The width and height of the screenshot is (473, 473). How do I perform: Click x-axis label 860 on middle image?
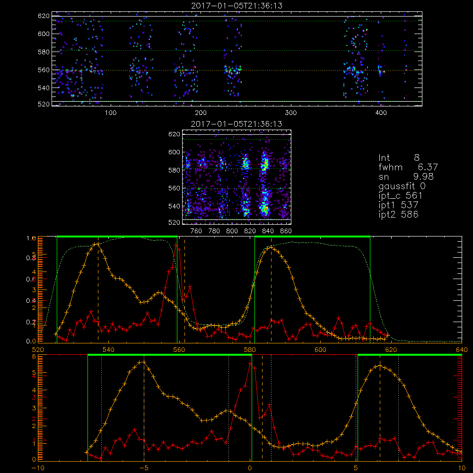coord(286,231)
